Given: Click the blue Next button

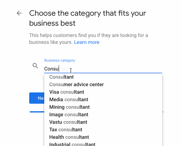Looking at the screenshot, I should [x=37, y=98].
